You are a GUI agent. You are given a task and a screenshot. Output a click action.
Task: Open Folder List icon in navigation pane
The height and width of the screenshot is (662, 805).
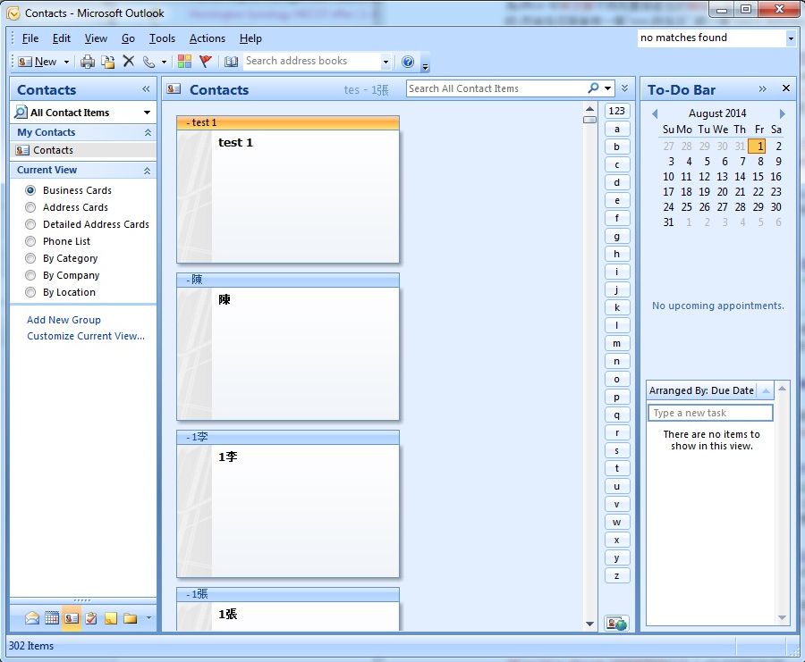point(131,619)
